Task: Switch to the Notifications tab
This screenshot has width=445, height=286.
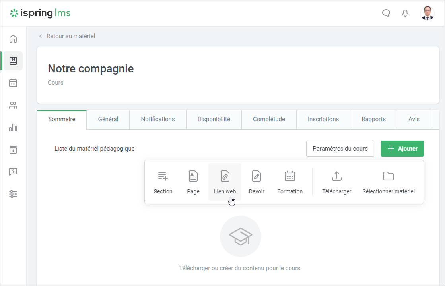Action: click(x=158, y=119)
